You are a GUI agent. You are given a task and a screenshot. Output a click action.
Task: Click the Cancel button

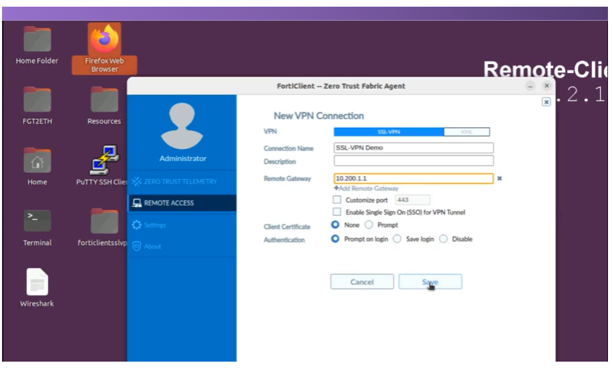pos(362,281)
